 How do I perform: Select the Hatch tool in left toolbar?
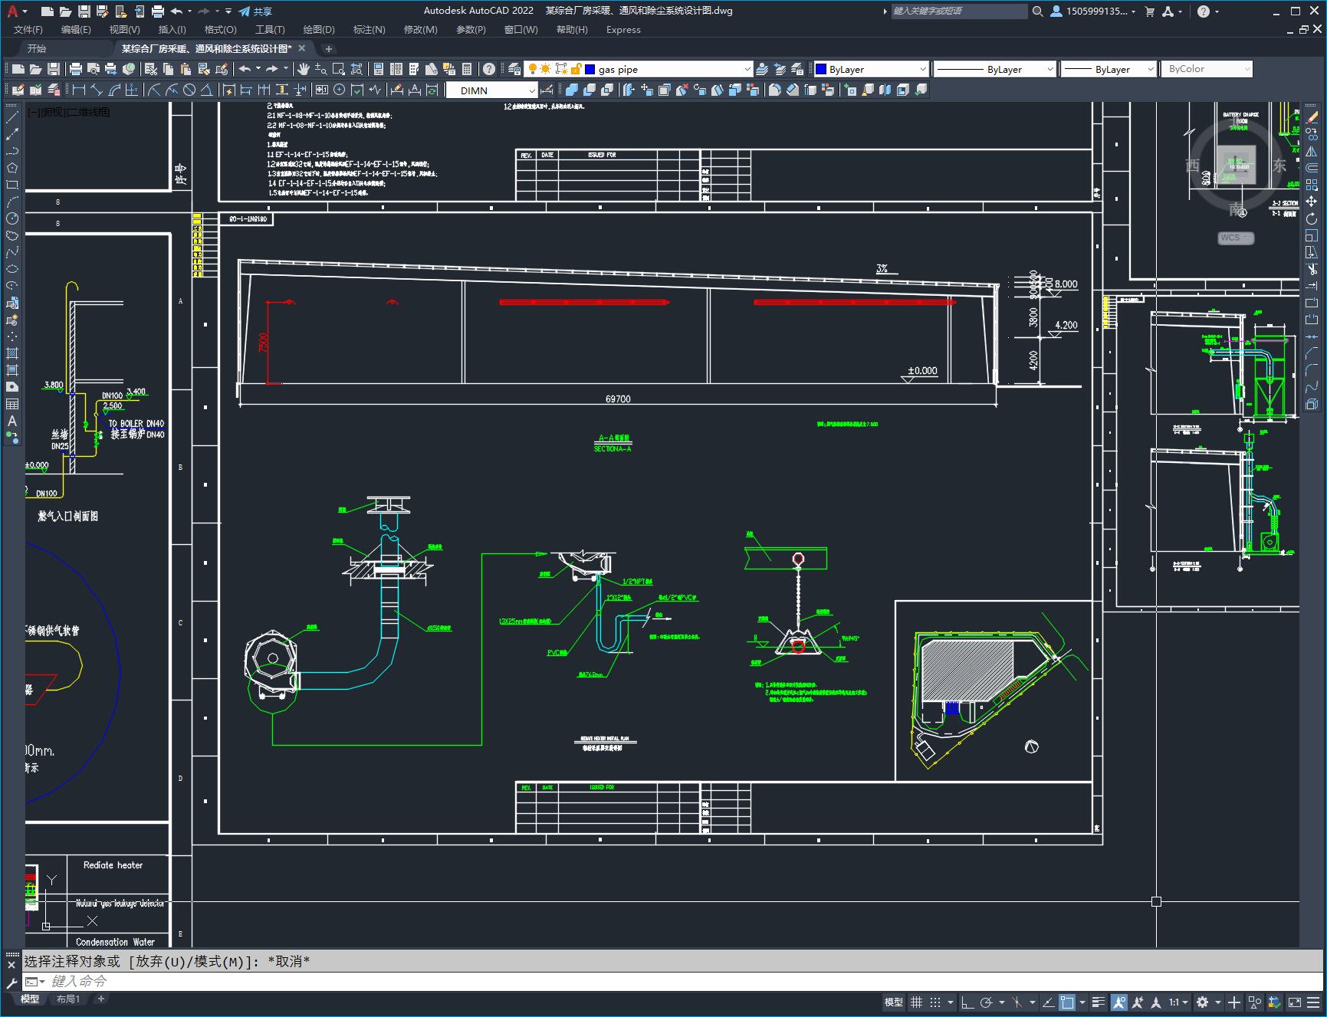[x=11, y=353]
